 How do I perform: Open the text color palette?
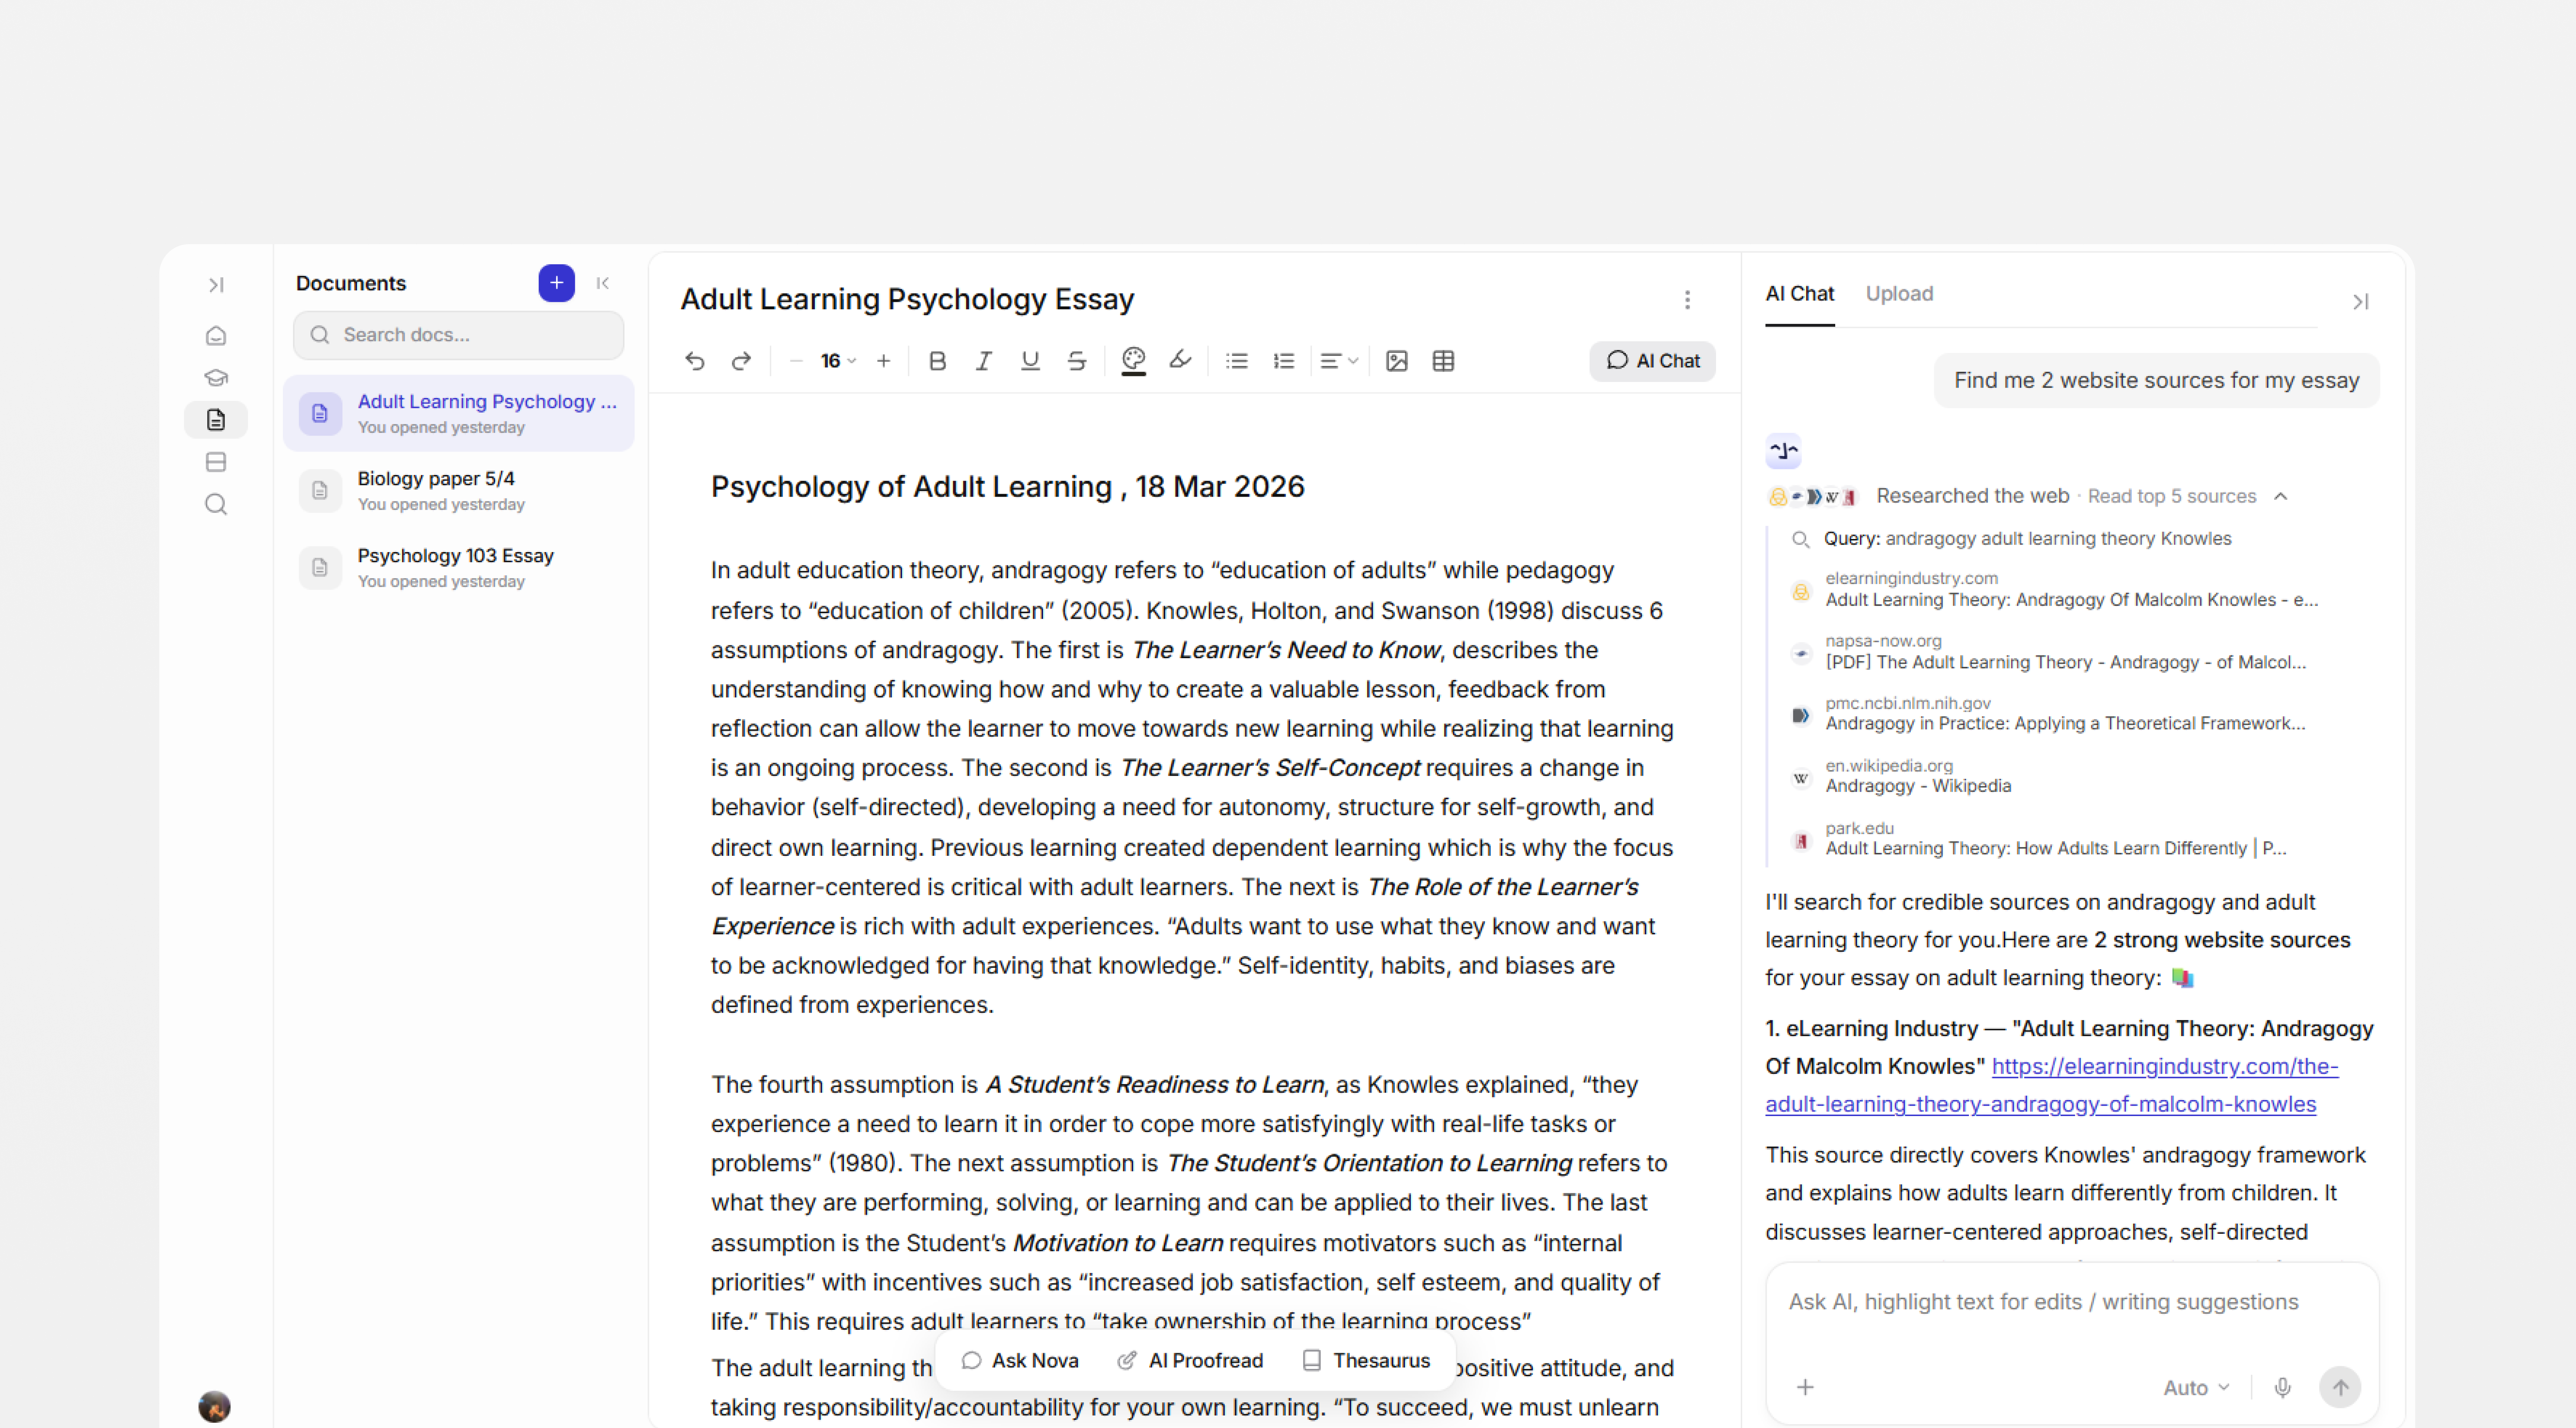tap(1134, 361)
